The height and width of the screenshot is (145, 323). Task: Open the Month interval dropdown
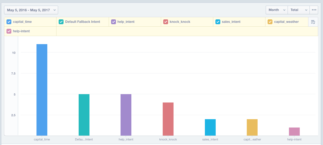(277, 10)
